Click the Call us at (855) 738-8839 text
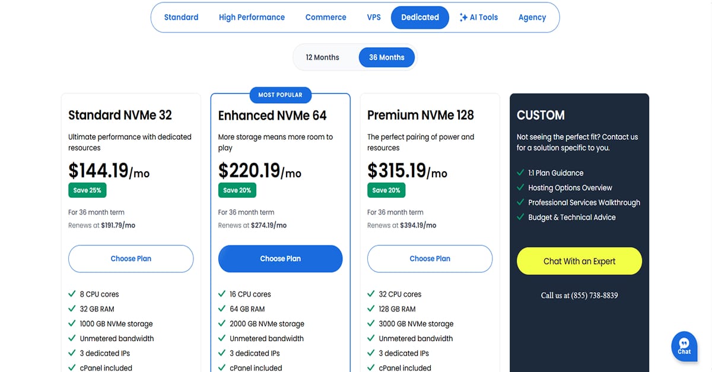 pos(580,296)
